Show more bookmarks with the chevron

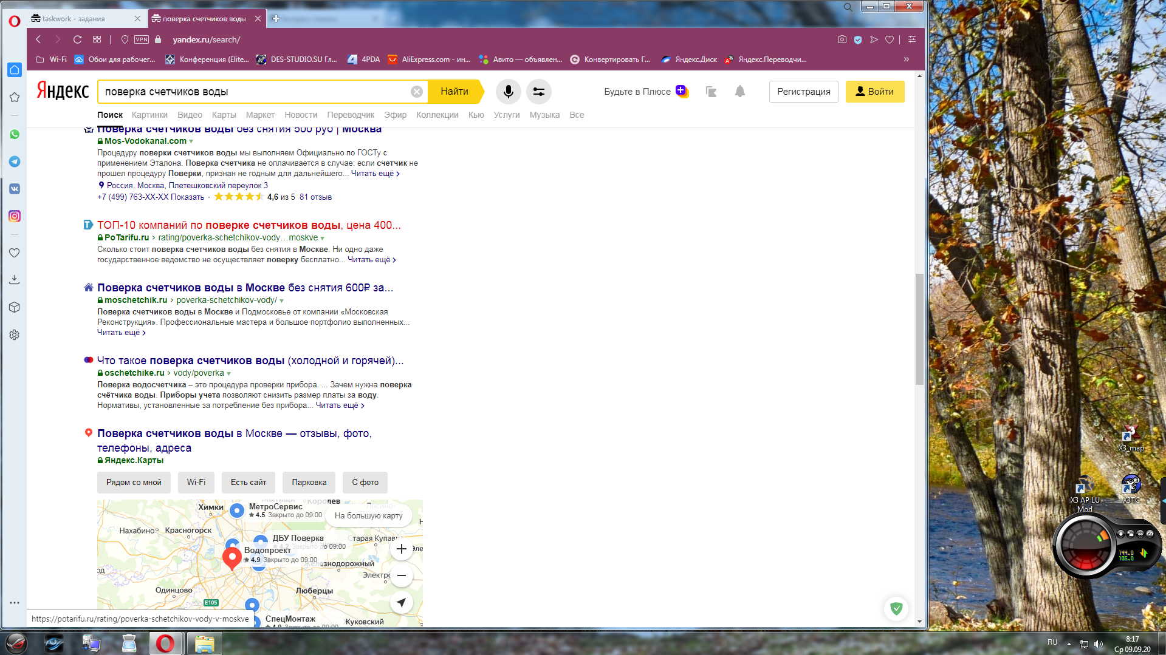tap(907, 59)
